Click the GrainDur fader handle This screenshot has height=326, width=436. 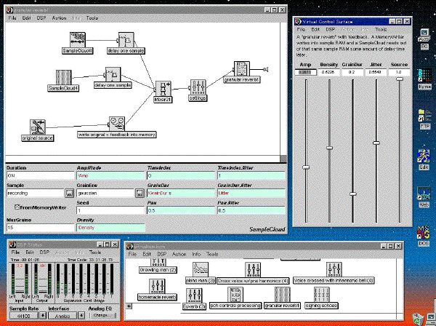coord(353,194)
